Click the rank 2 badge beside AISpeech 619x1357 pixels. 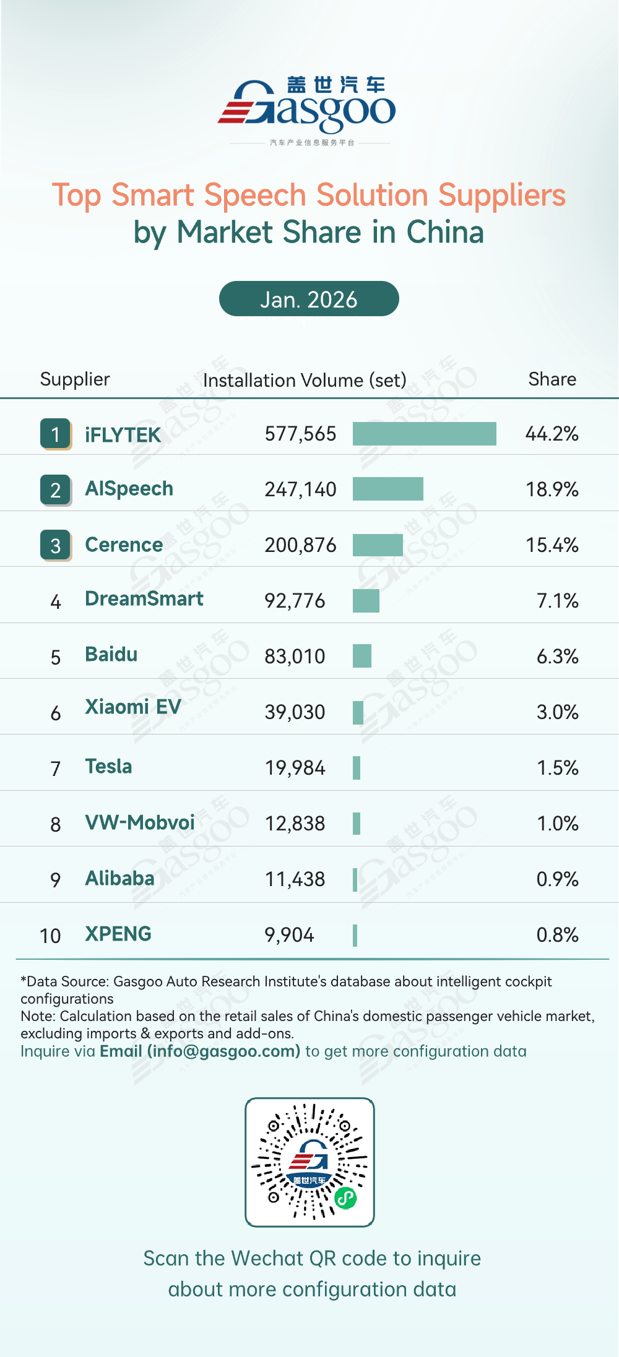pyautogui.click(x=56, y=489)
